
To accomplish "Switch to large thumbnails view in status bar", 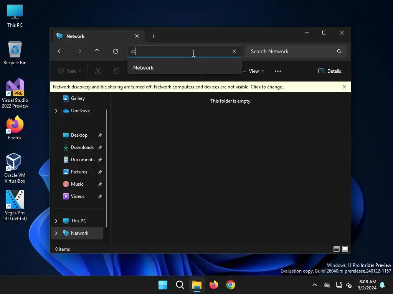I will pos(345,249).
